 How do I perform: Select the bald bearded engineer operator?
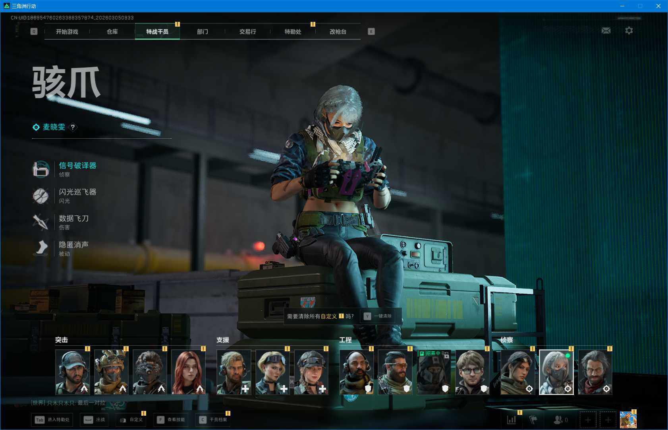point(357,372)
